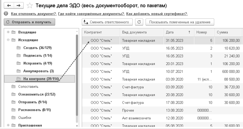Select УПД row with sum 10 620,00
The height and width of the screenshot is (129, 243).
(162, 48)
